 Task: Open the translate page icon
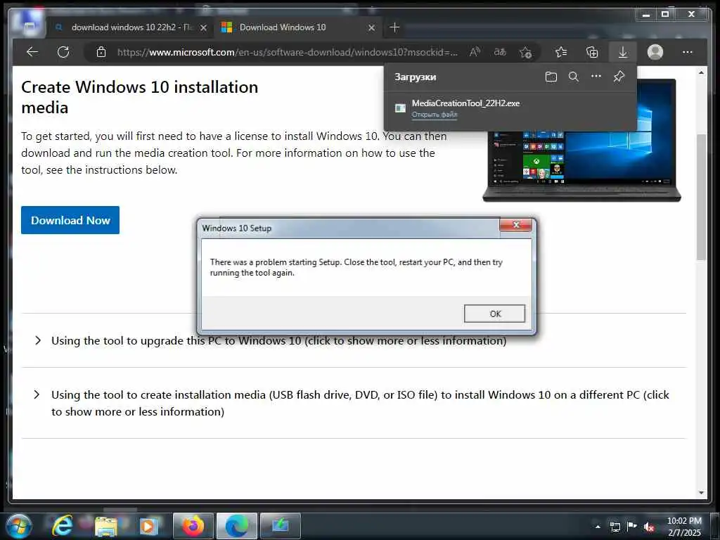click(500, 52)
